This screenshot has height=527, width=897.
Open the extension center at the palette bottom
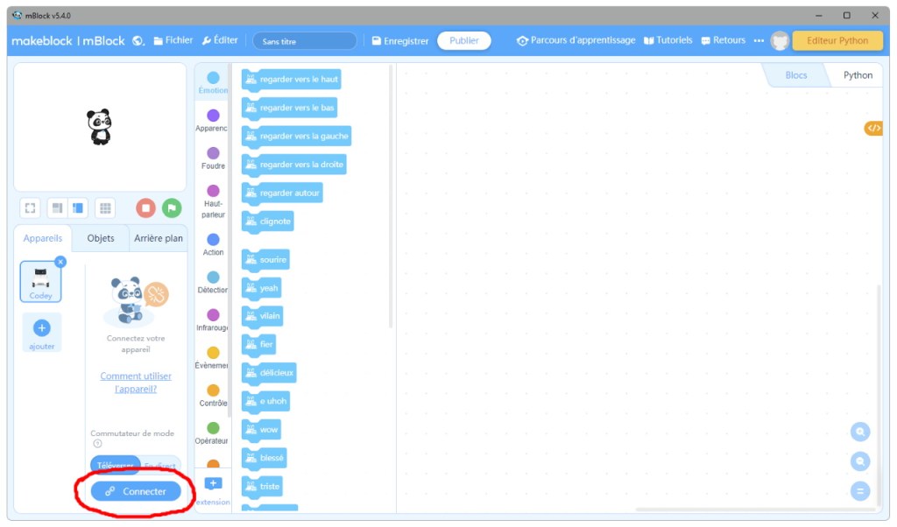tap(213, 484)
